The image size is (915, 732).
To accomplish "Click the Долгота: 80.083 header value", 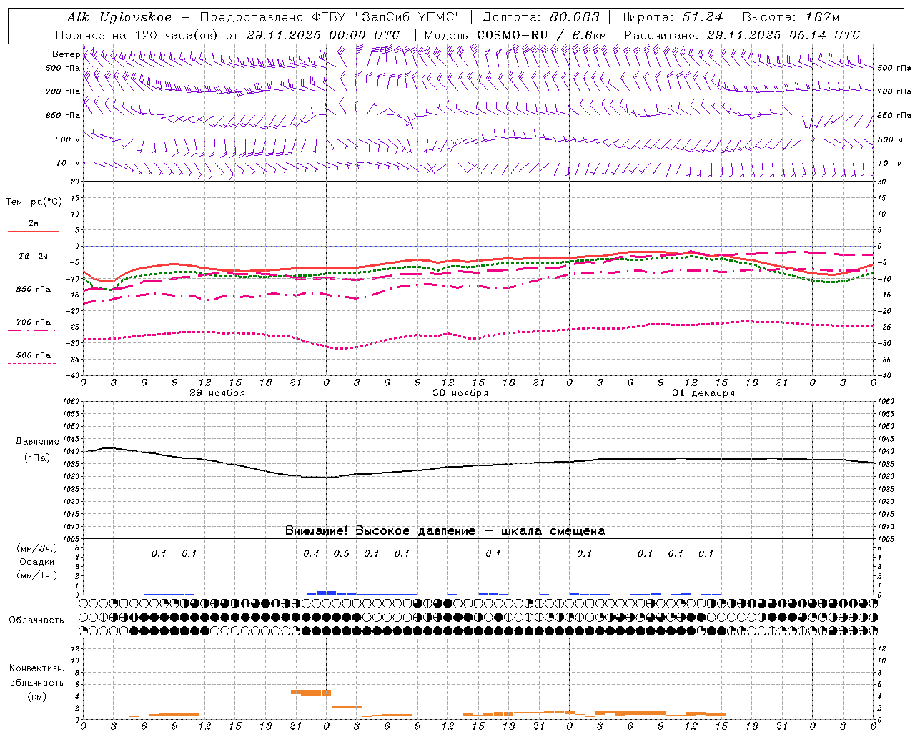I will pos(540,17).
